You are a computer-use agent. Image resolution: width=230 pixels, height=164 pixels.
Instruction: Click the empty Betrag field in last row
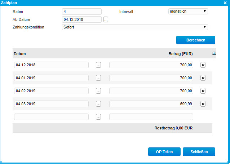pyautogui.click(x=151, y=117)
